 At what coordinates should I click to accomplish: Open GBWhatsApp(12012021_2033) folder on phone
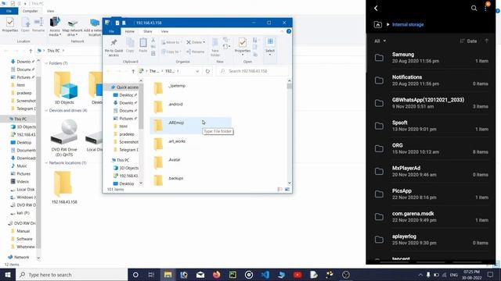point(431,103)
